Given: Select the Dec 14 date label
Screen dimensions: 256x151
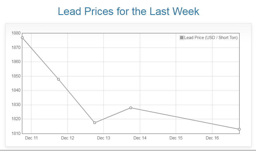Looking at the screenshot, I should [x=140, y=138].
